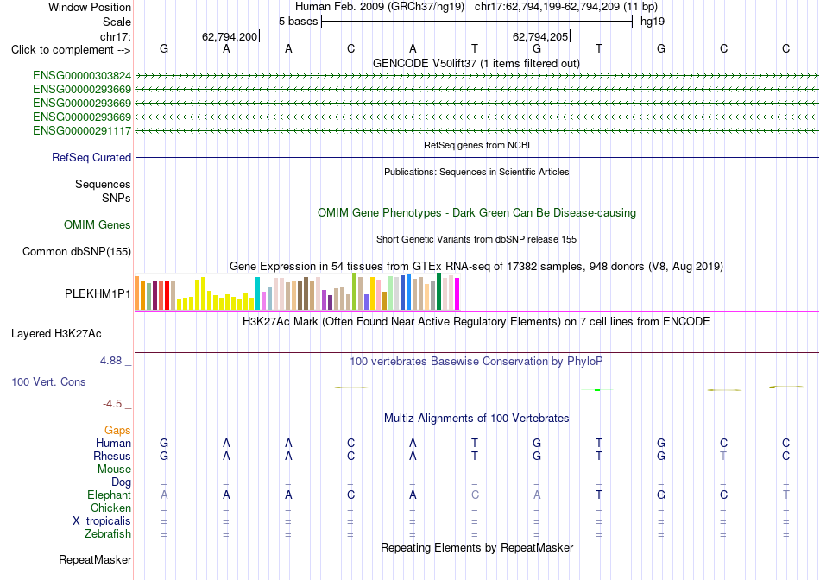Select the Mouse alignment row label
The width and height of the screenshot is (820, 580).
tap(114, 470)
